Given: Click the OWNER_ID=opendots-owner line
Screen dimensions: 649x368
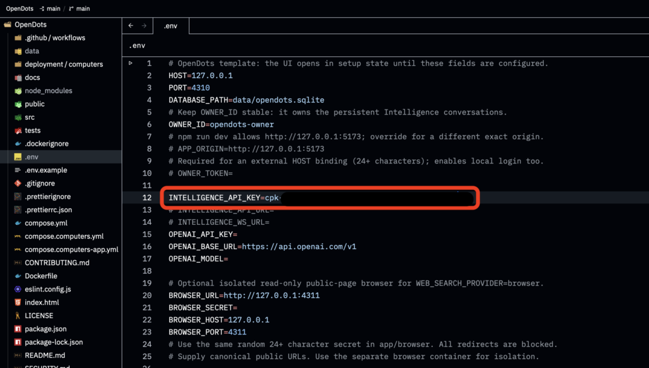Looking at the screenshot, I should pyautogui.click(x=221, y=124).
